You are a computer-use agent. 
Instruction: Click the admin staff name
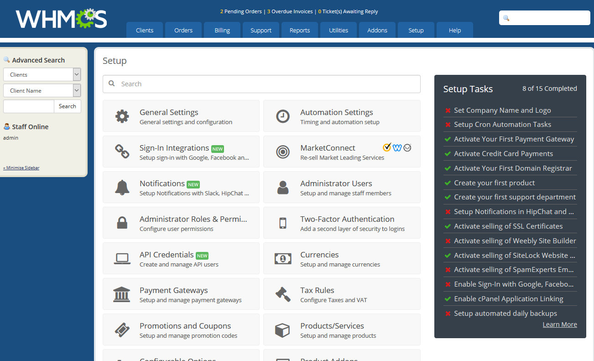coord(10,138)
